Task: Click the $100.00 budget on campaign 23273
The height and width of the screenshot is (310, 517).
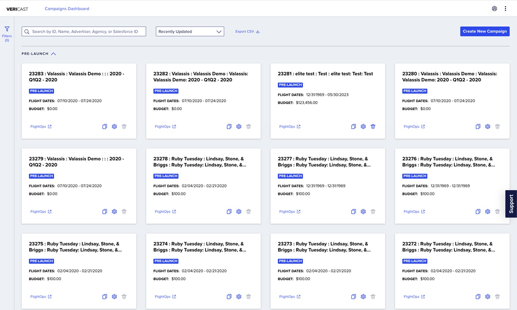Action: 303,279
